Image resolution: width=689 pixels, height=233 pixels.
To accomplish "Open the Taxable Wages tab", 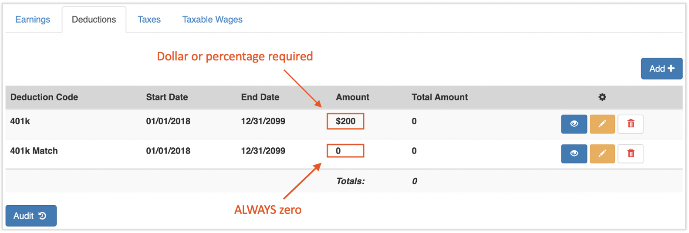I will click(x=212, y=20).
